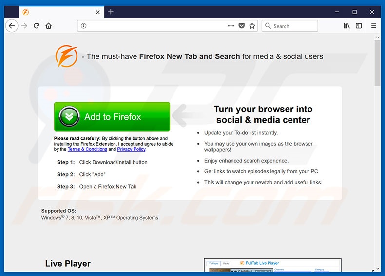The image size is (385, 276).
Task: Click the orange FullTab logo
Action: [67, 56]
